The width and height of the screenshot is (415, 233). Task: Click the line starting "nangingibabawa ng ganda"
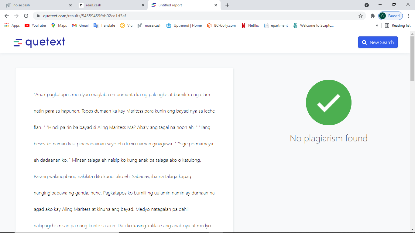124,193
